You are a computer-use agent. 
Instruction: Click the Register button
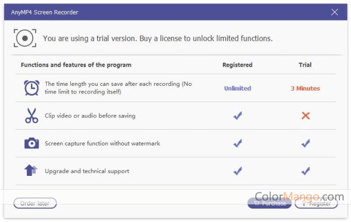pyautogui.click(x=316, y=203)
